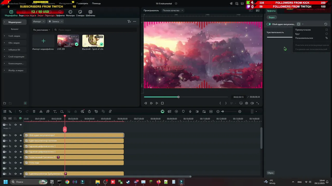
Task: Take a snapshot with the camera icon
Action: click(246, 103)
